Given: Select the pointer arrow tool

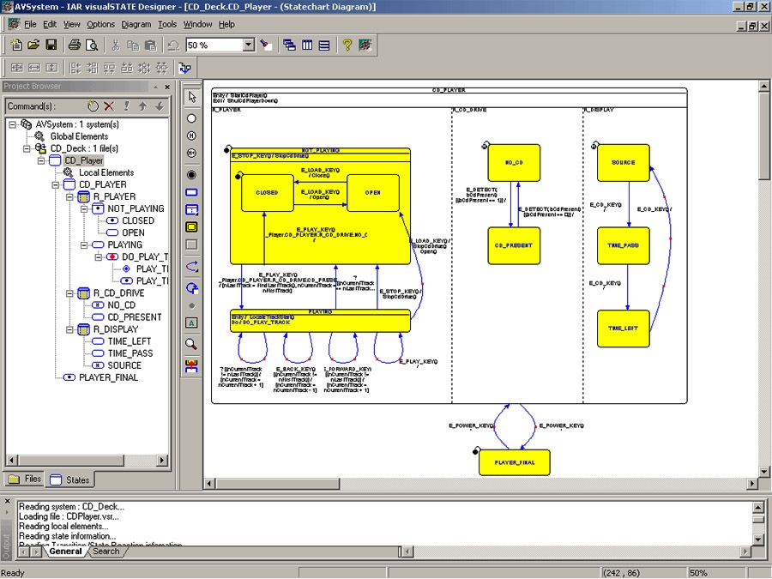Looking at the screenshot, I should click(191, 96).
